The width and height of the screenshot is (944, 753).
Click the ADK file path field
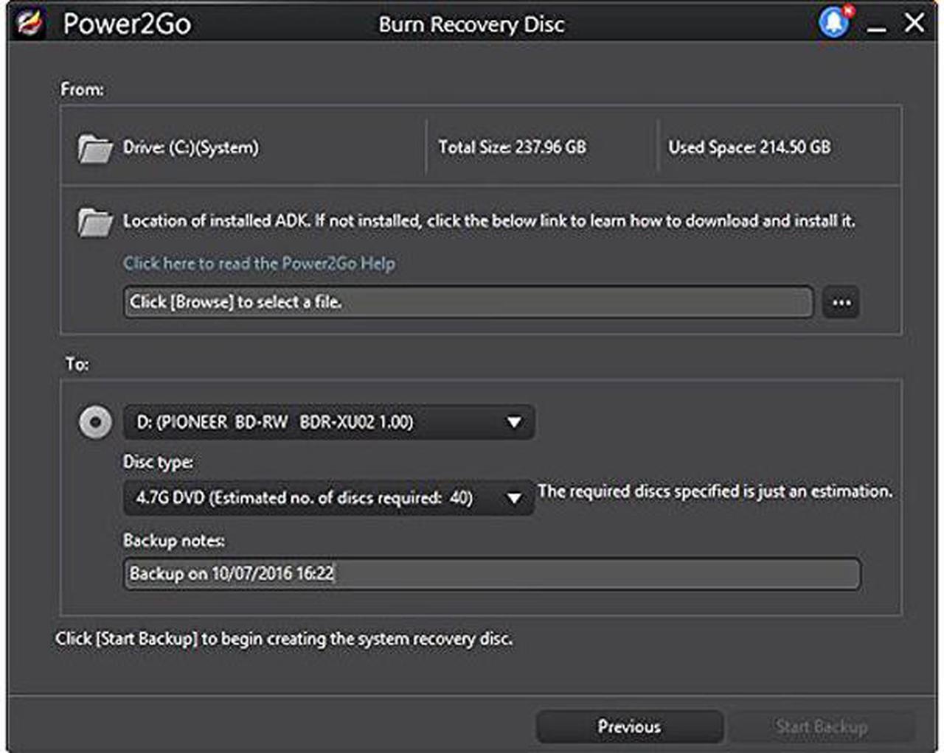click(x=468, y=302)
